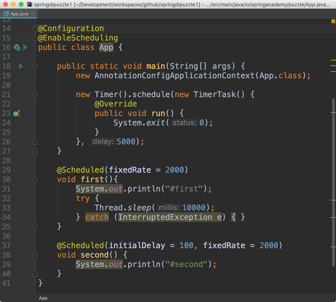Click AnnotationConfigApplicationContext on line 19
Image resolution: width=336 pixels, height=302 pixels.
point(174,75)
